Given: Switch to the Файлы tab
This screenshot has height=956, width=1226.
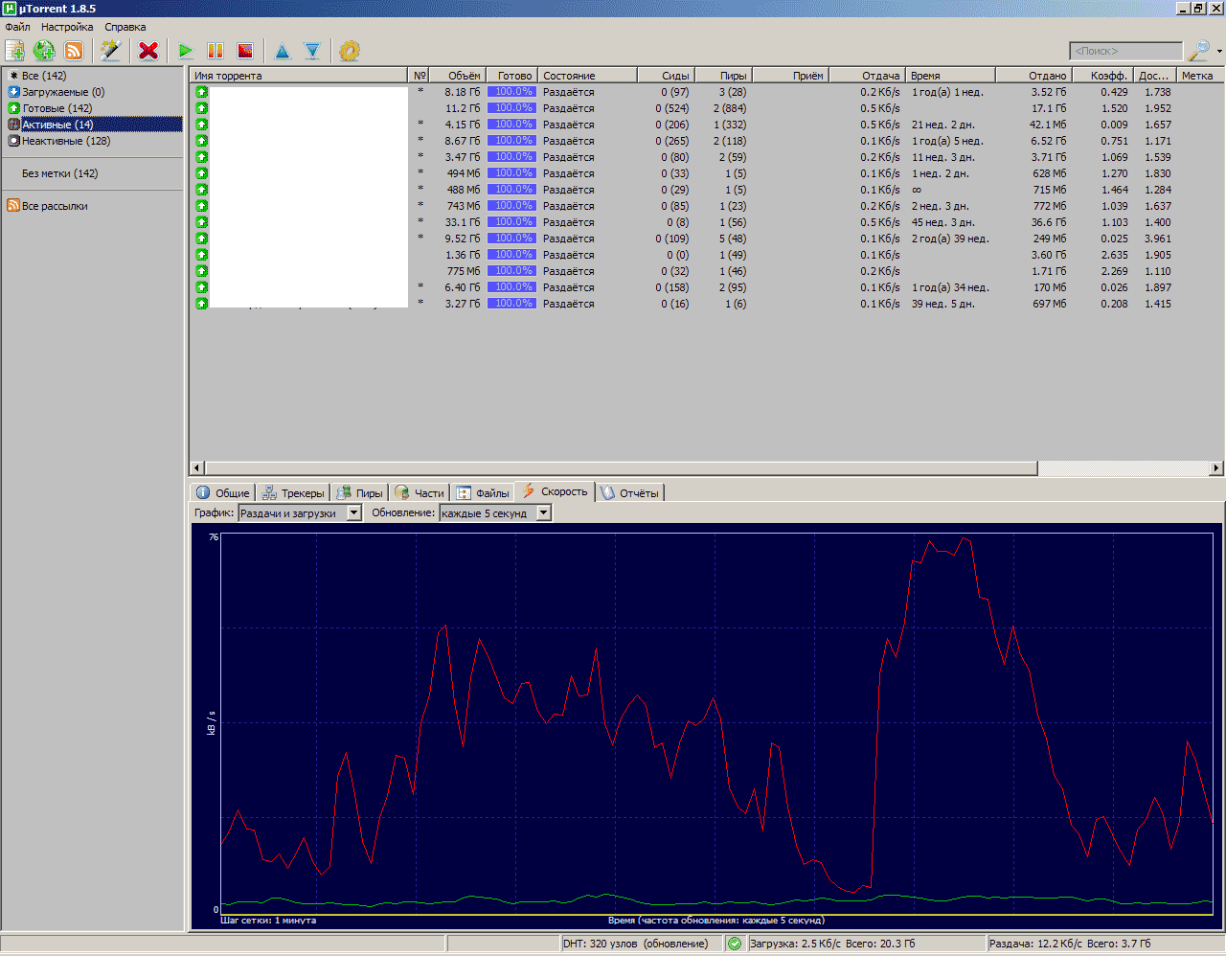Looking at the screenshot, I should (483, 493).
